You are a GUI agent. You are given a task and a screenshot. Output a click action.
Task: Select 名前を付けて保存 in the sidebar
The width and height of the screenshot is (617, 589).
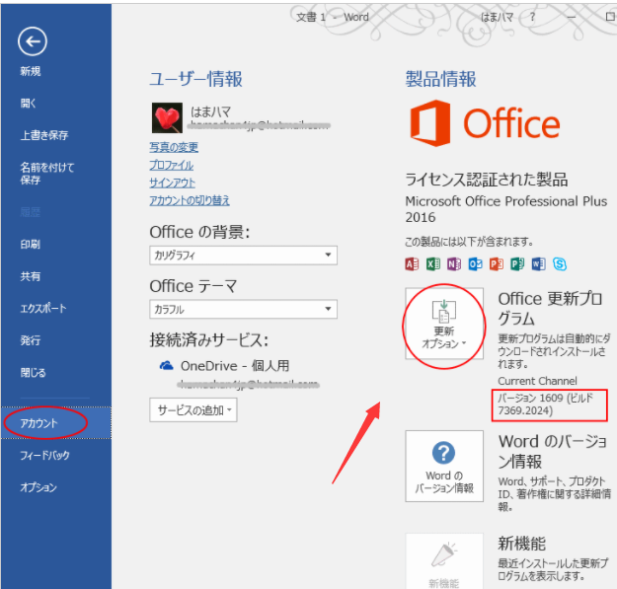(47, 174)
